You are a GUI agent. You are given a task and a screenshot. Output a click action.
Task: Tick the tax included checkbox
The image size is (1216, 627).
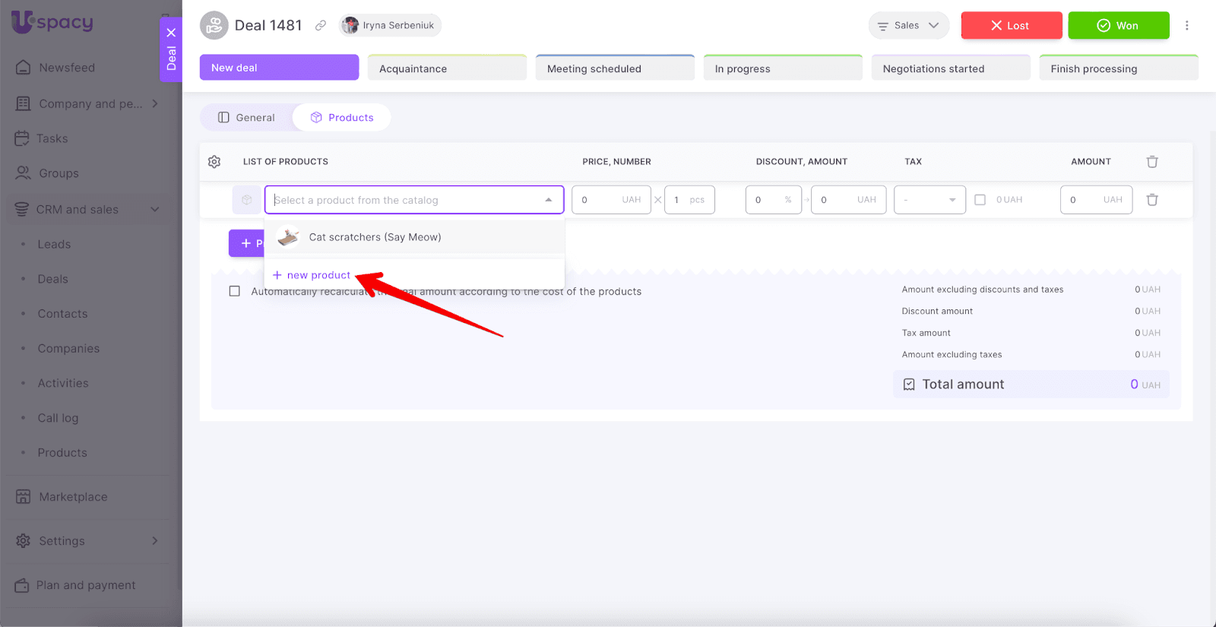pyautogui.click(x=980, y=200)
